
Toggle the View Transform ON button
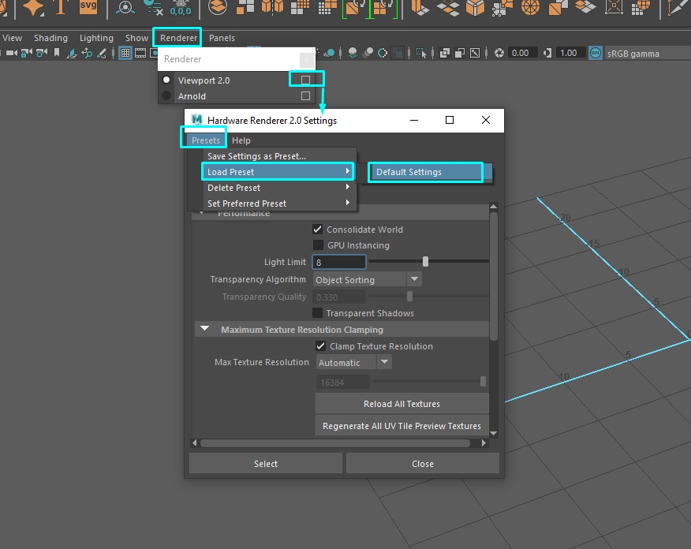pos(596,54)
